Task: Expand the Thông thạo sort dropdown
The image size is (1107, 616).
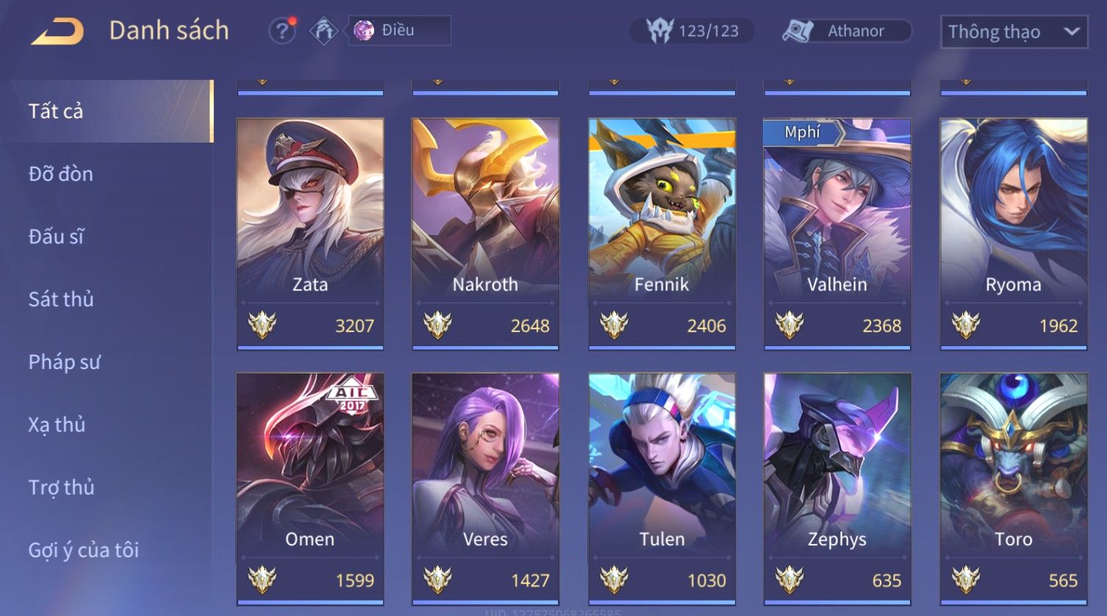Action: [1014, 32]
